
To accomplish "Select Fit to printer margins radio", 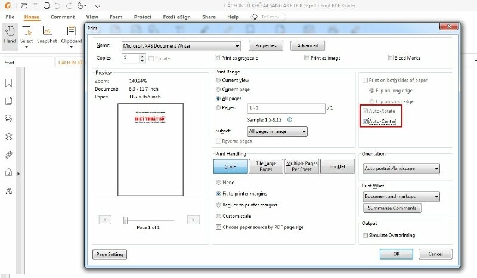I will (x=218, y=194).
